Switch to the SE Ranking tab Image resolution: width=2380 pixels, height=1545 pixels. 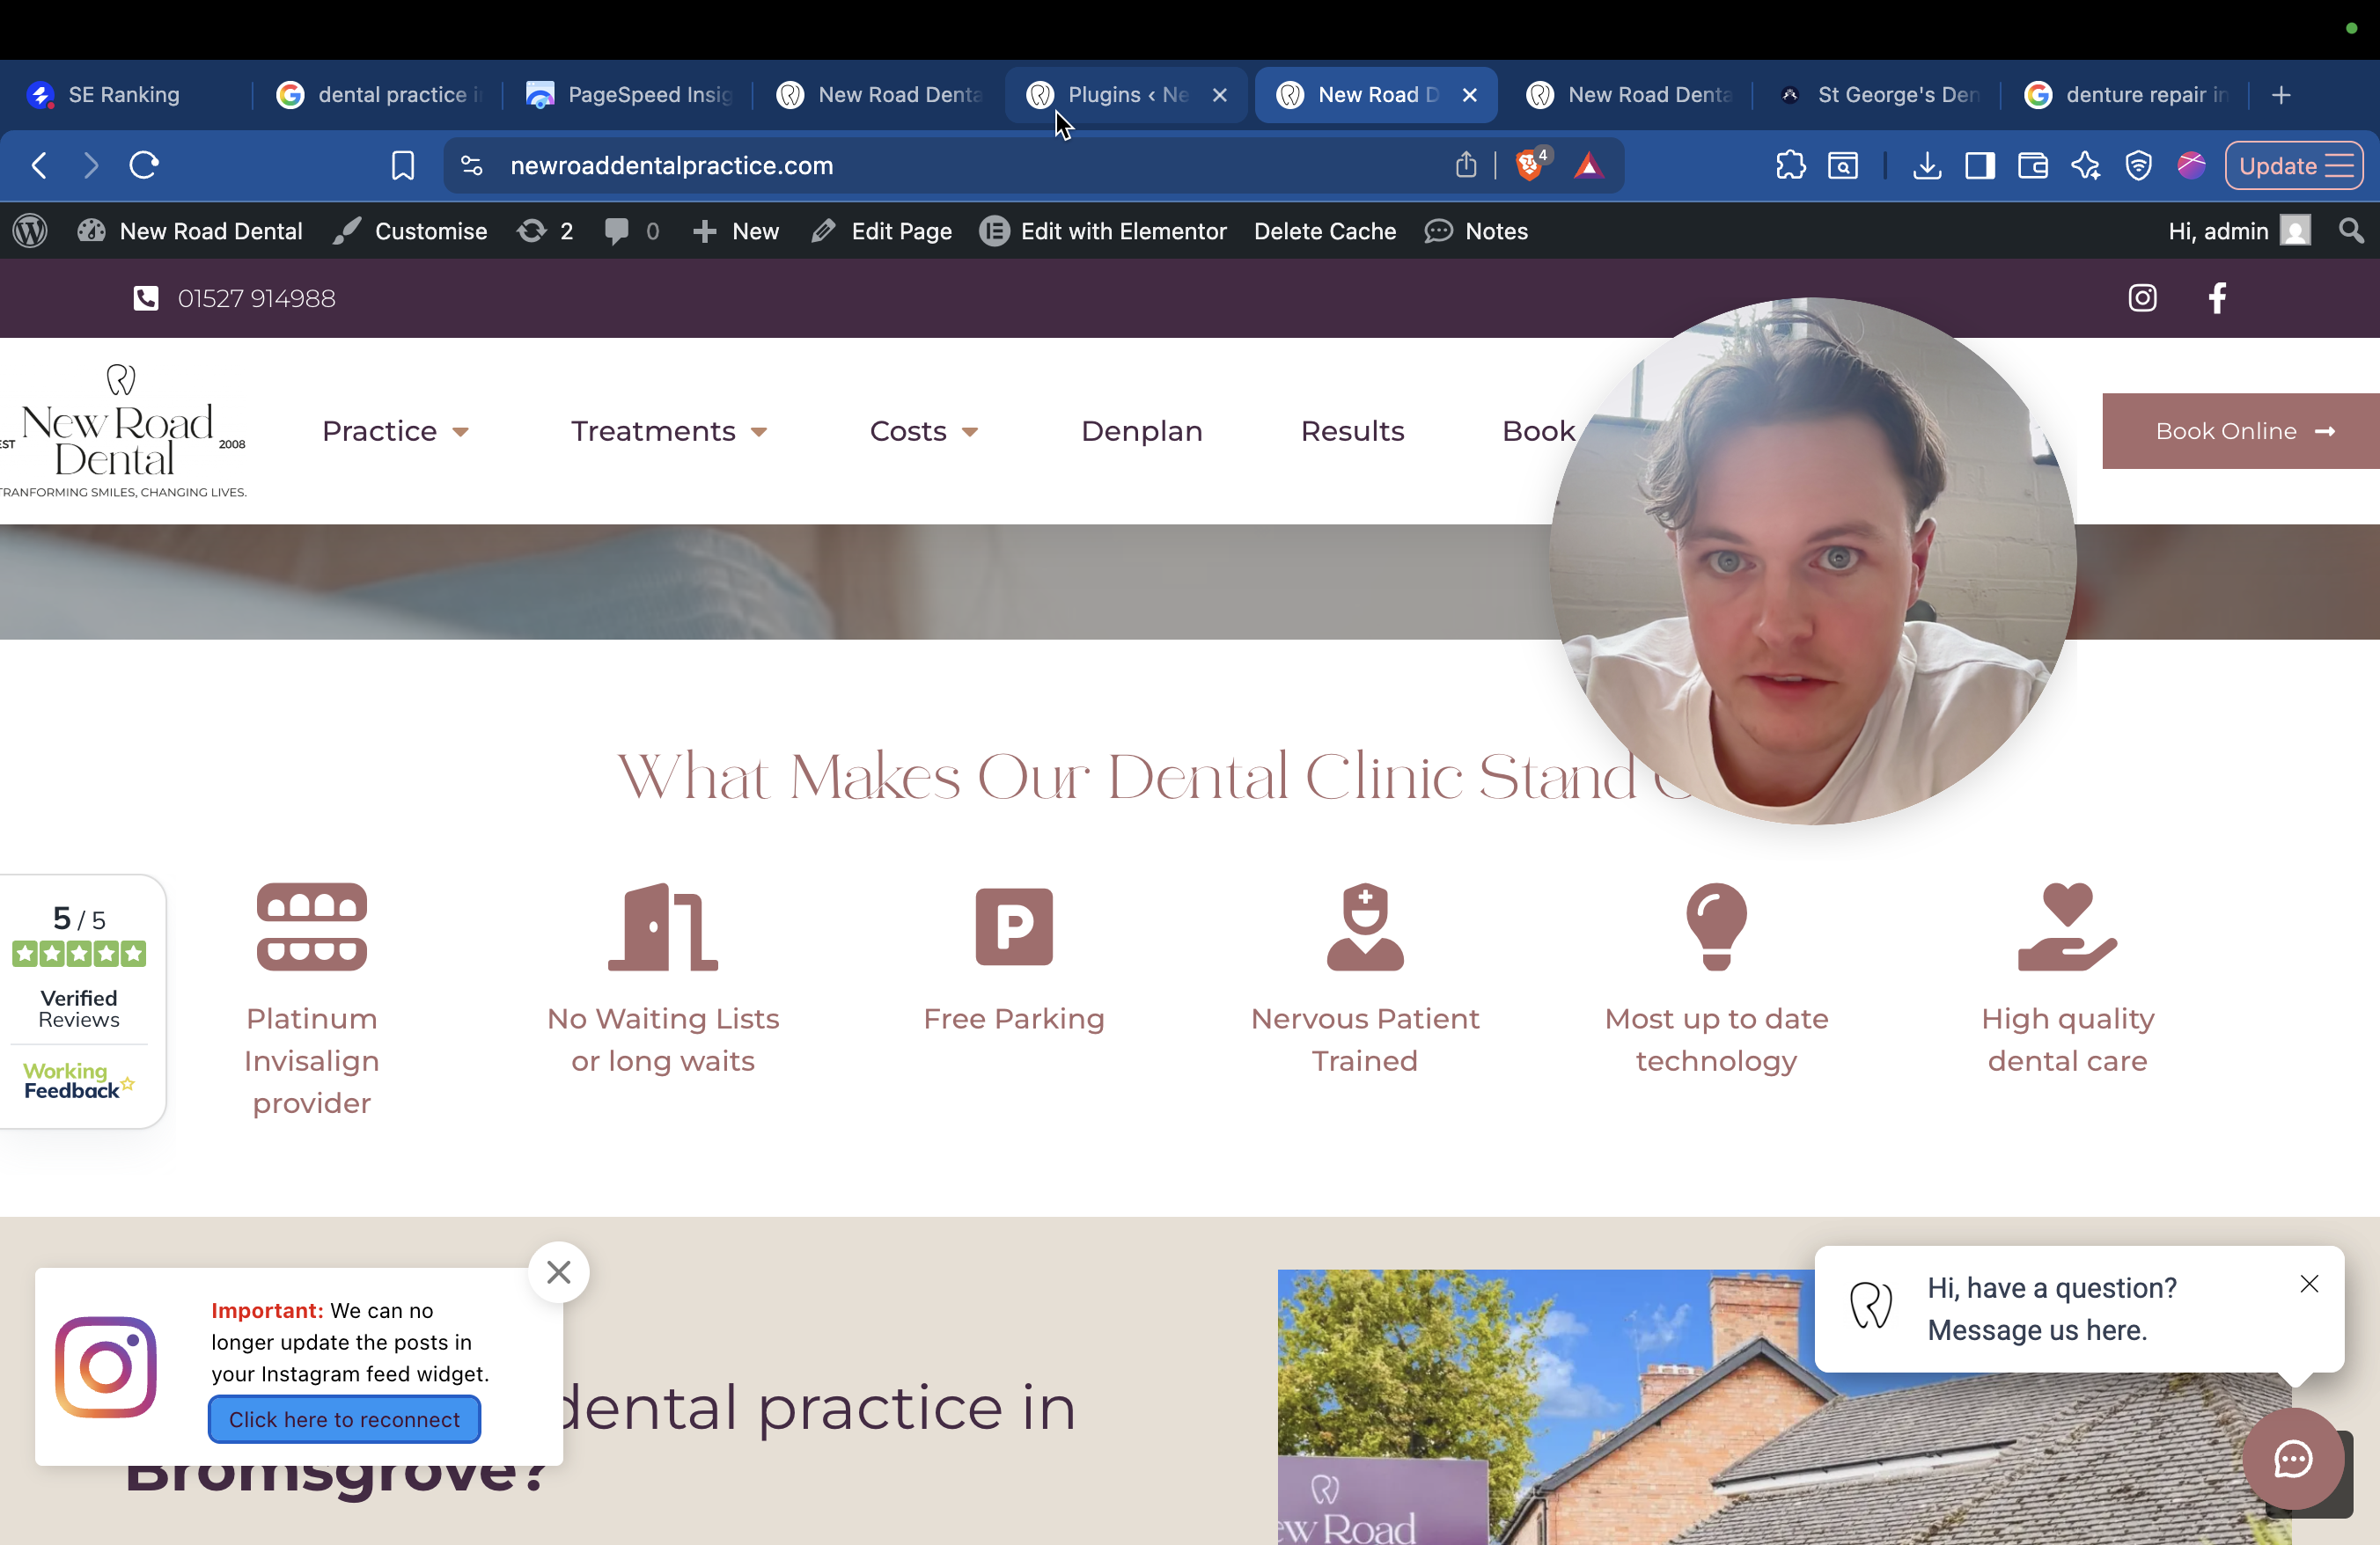coord(110,95)
